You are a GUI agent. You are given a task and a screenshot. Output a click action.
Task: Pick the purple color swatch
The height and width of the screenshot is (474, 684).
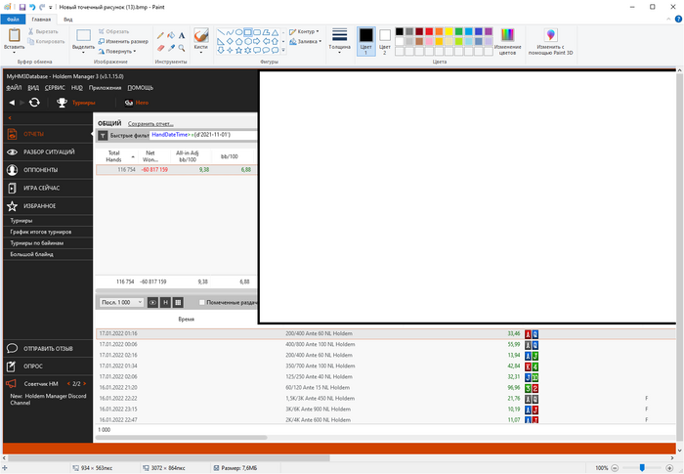489,31
